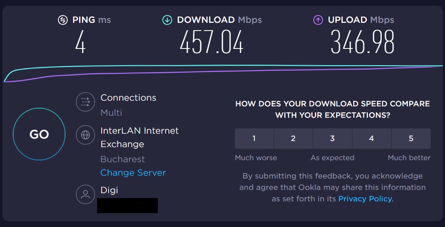Toggle the Multi connections setting

pos(111,113)
